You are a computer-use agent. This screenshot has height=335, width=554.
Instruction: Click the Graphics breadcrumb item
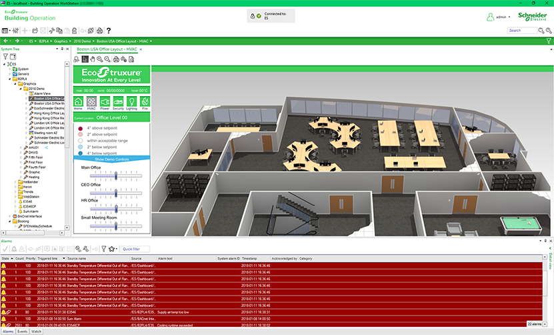point(61,41)
